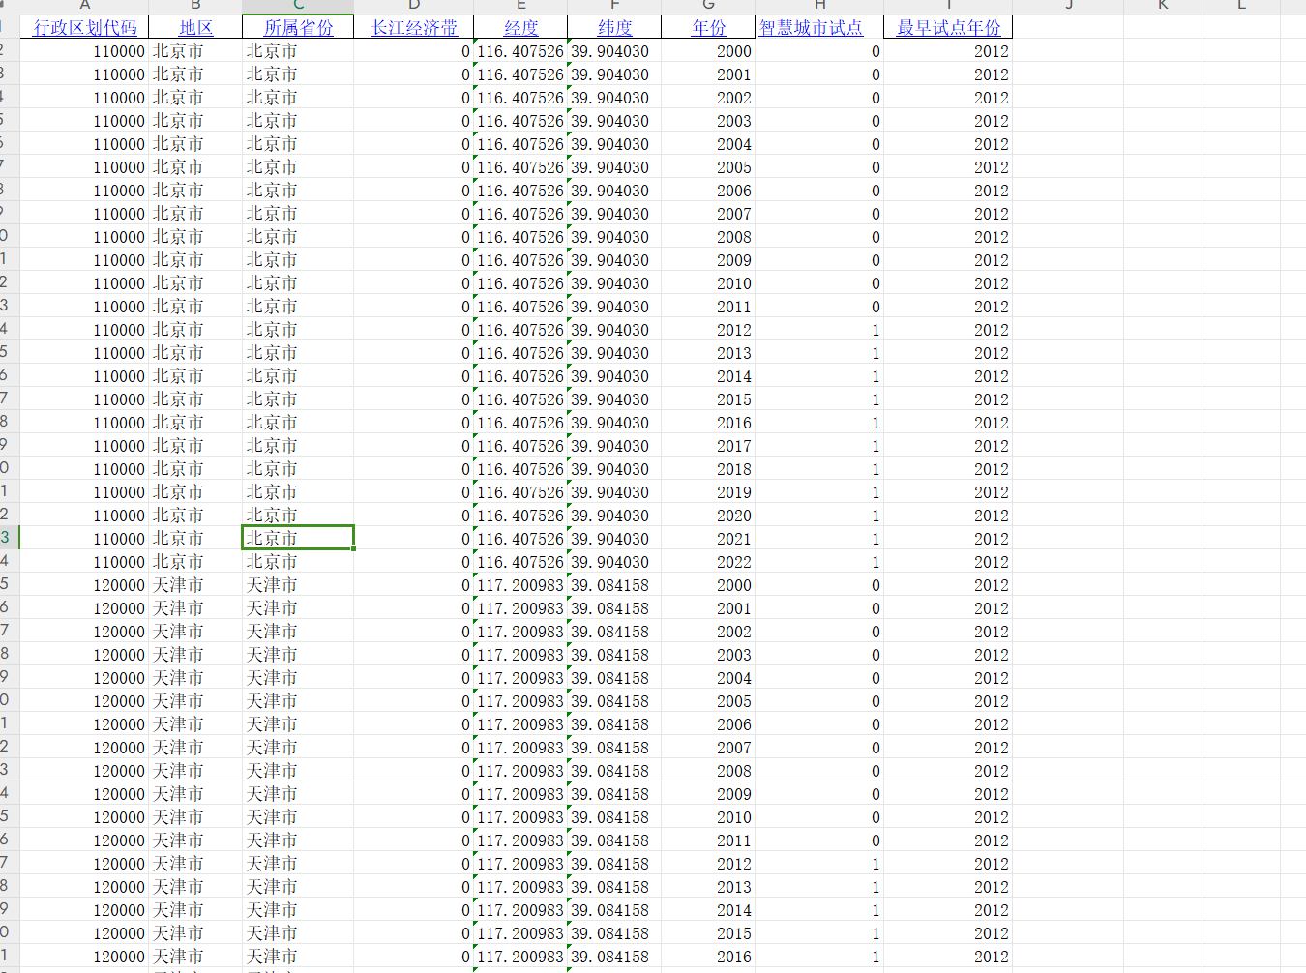Click the 行政区划代码 header cell
This screenshot has height=973, width=1306.
84,27
